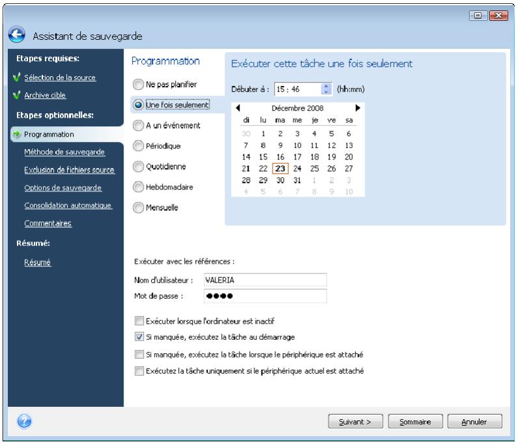Go to 'Méthode de sauvegarde' step
The height and width of the screenshot is (442, 516).
tap(64, 152)
